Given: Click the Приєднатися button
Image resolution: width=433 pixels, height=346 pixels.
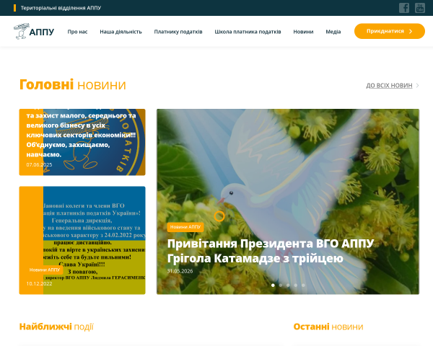Looking at the screenshot, I should pos(390,31).
